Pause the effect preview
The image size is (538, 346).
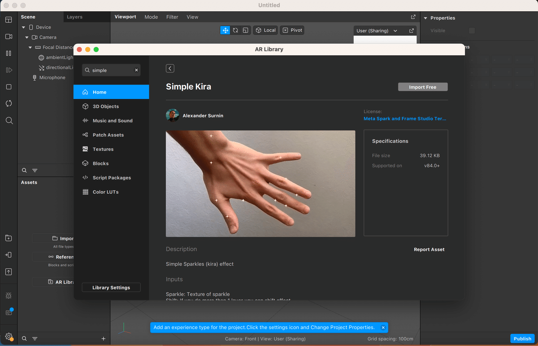9,53
